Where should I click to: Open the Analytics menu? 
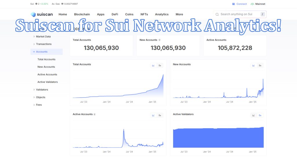[162, 14]
